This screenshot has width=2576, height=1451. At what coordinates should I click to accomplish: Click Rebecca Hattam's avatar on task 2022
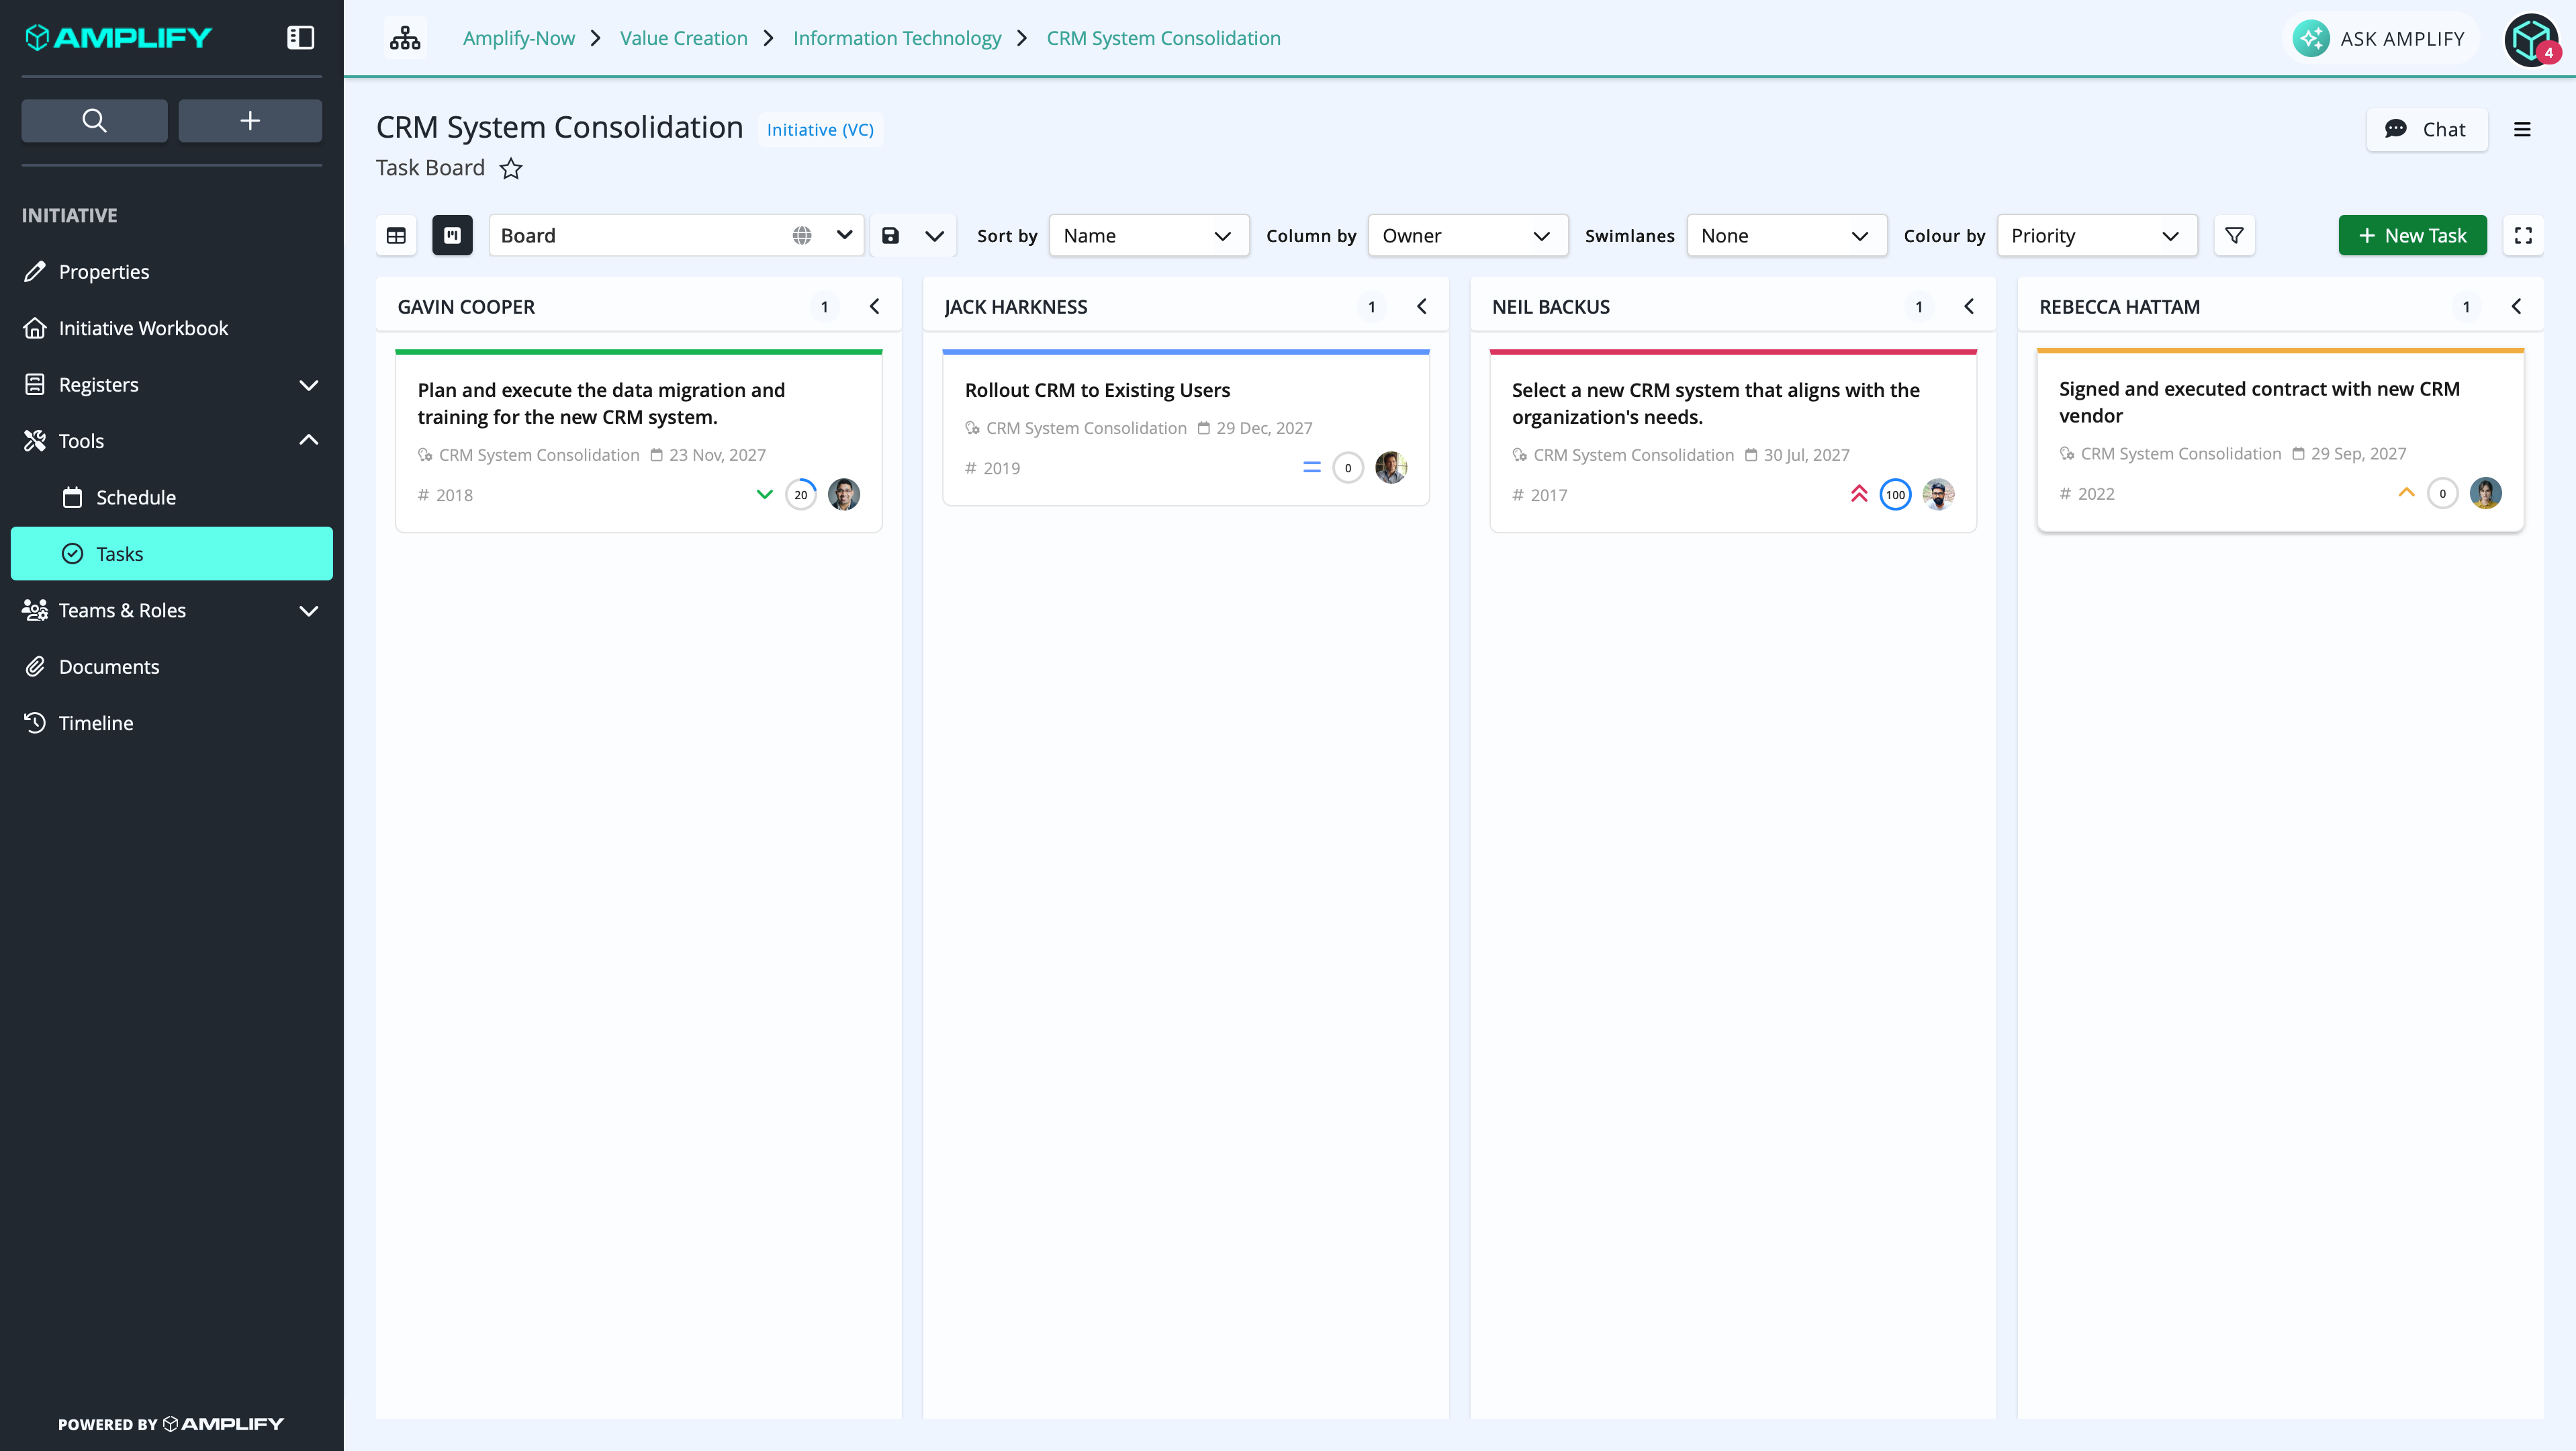coord(2485,493)
